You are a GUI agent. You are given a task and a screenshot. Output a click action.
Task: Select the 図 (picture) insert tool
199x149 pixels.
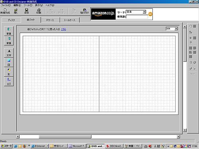coord(9,62)
